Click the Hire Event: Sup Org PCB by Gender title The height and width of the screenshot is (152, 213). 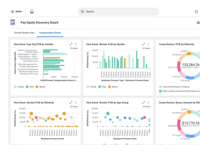tap(33, 44)
